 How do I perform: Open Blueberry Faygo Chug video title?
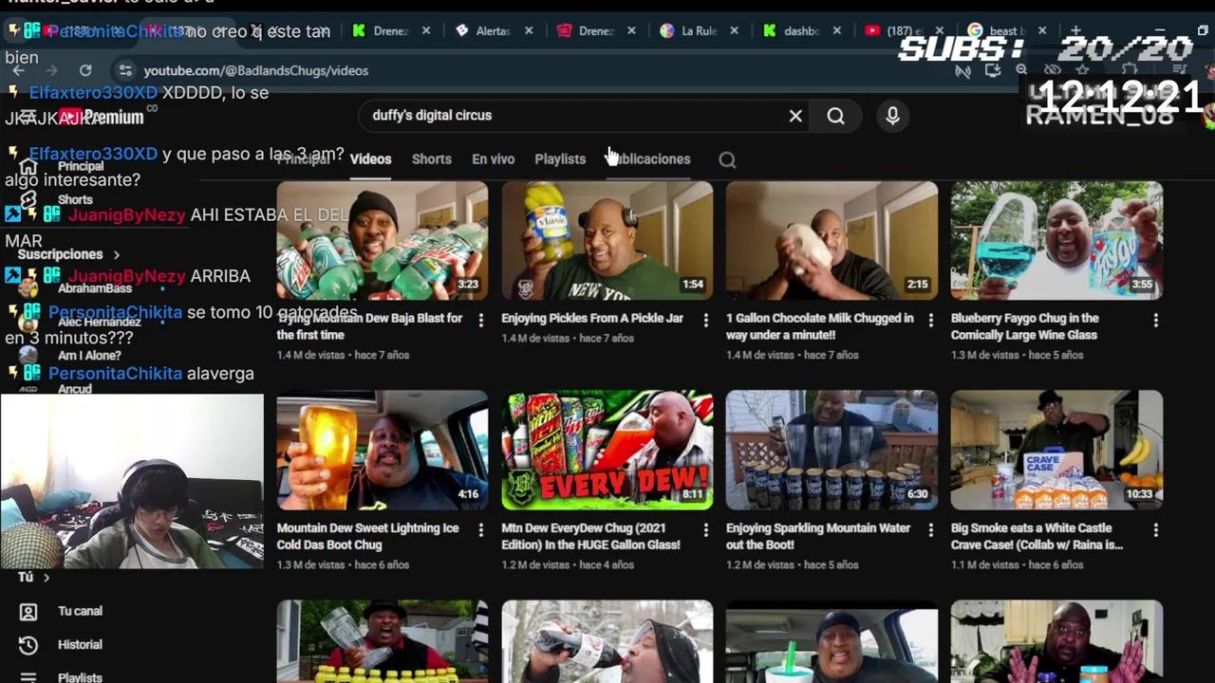coord(1025,326)
